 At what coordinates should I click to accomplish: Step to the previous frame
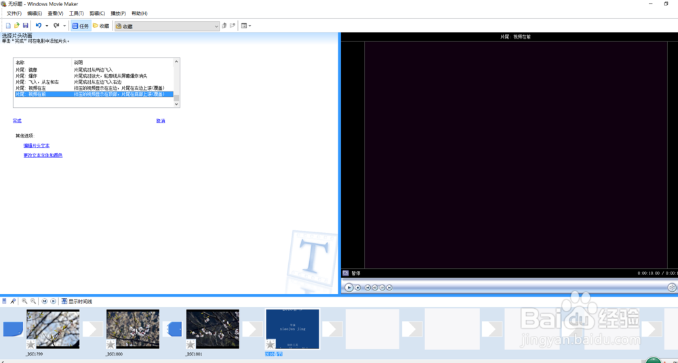[x=375, y=287]
